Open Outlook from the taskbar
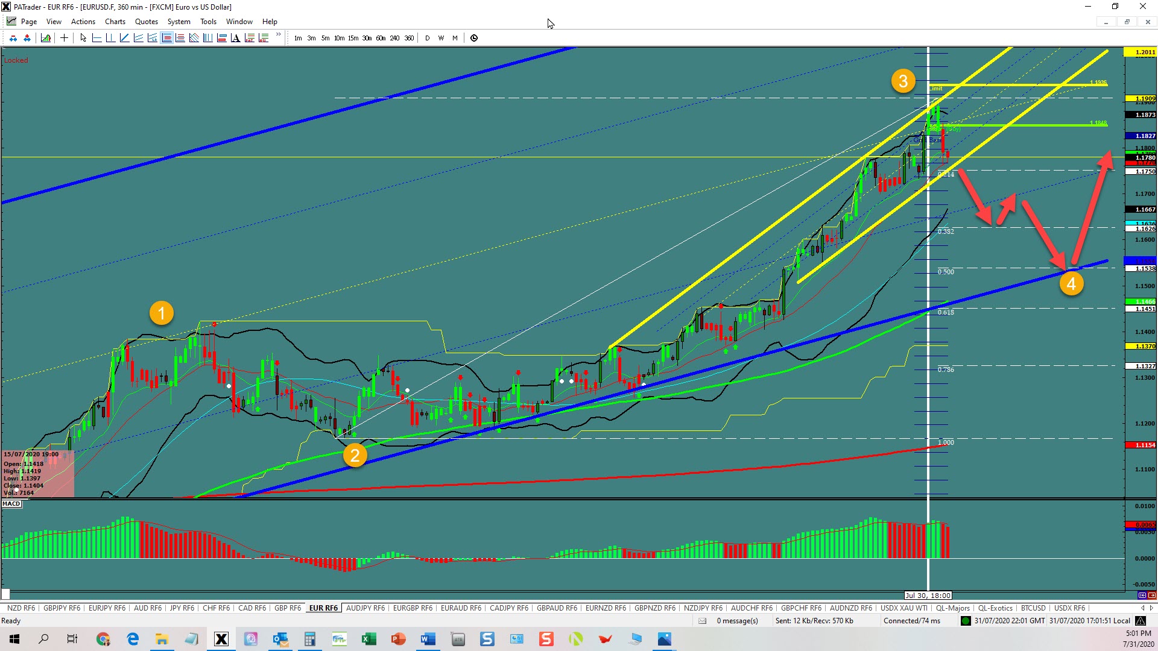 [x=280, y=639]
